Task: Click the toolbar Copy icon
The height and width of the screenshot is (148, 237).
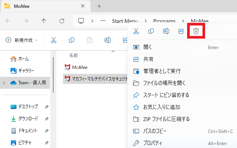Action: click(72, 40)
